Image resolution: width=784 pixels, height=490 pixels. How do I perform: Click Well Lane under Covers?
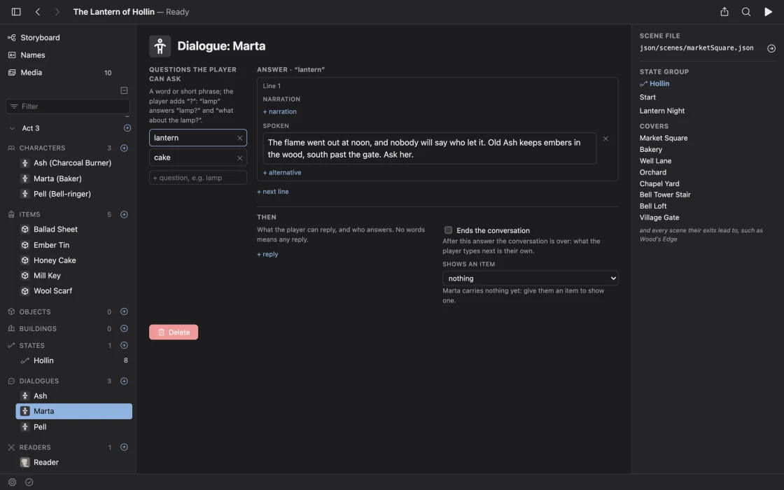(x=655, y=161)
